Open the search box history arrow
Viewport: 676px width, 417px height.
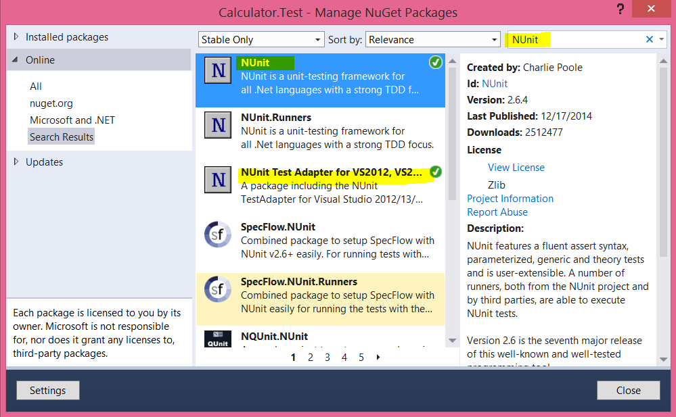coord(661,39)
